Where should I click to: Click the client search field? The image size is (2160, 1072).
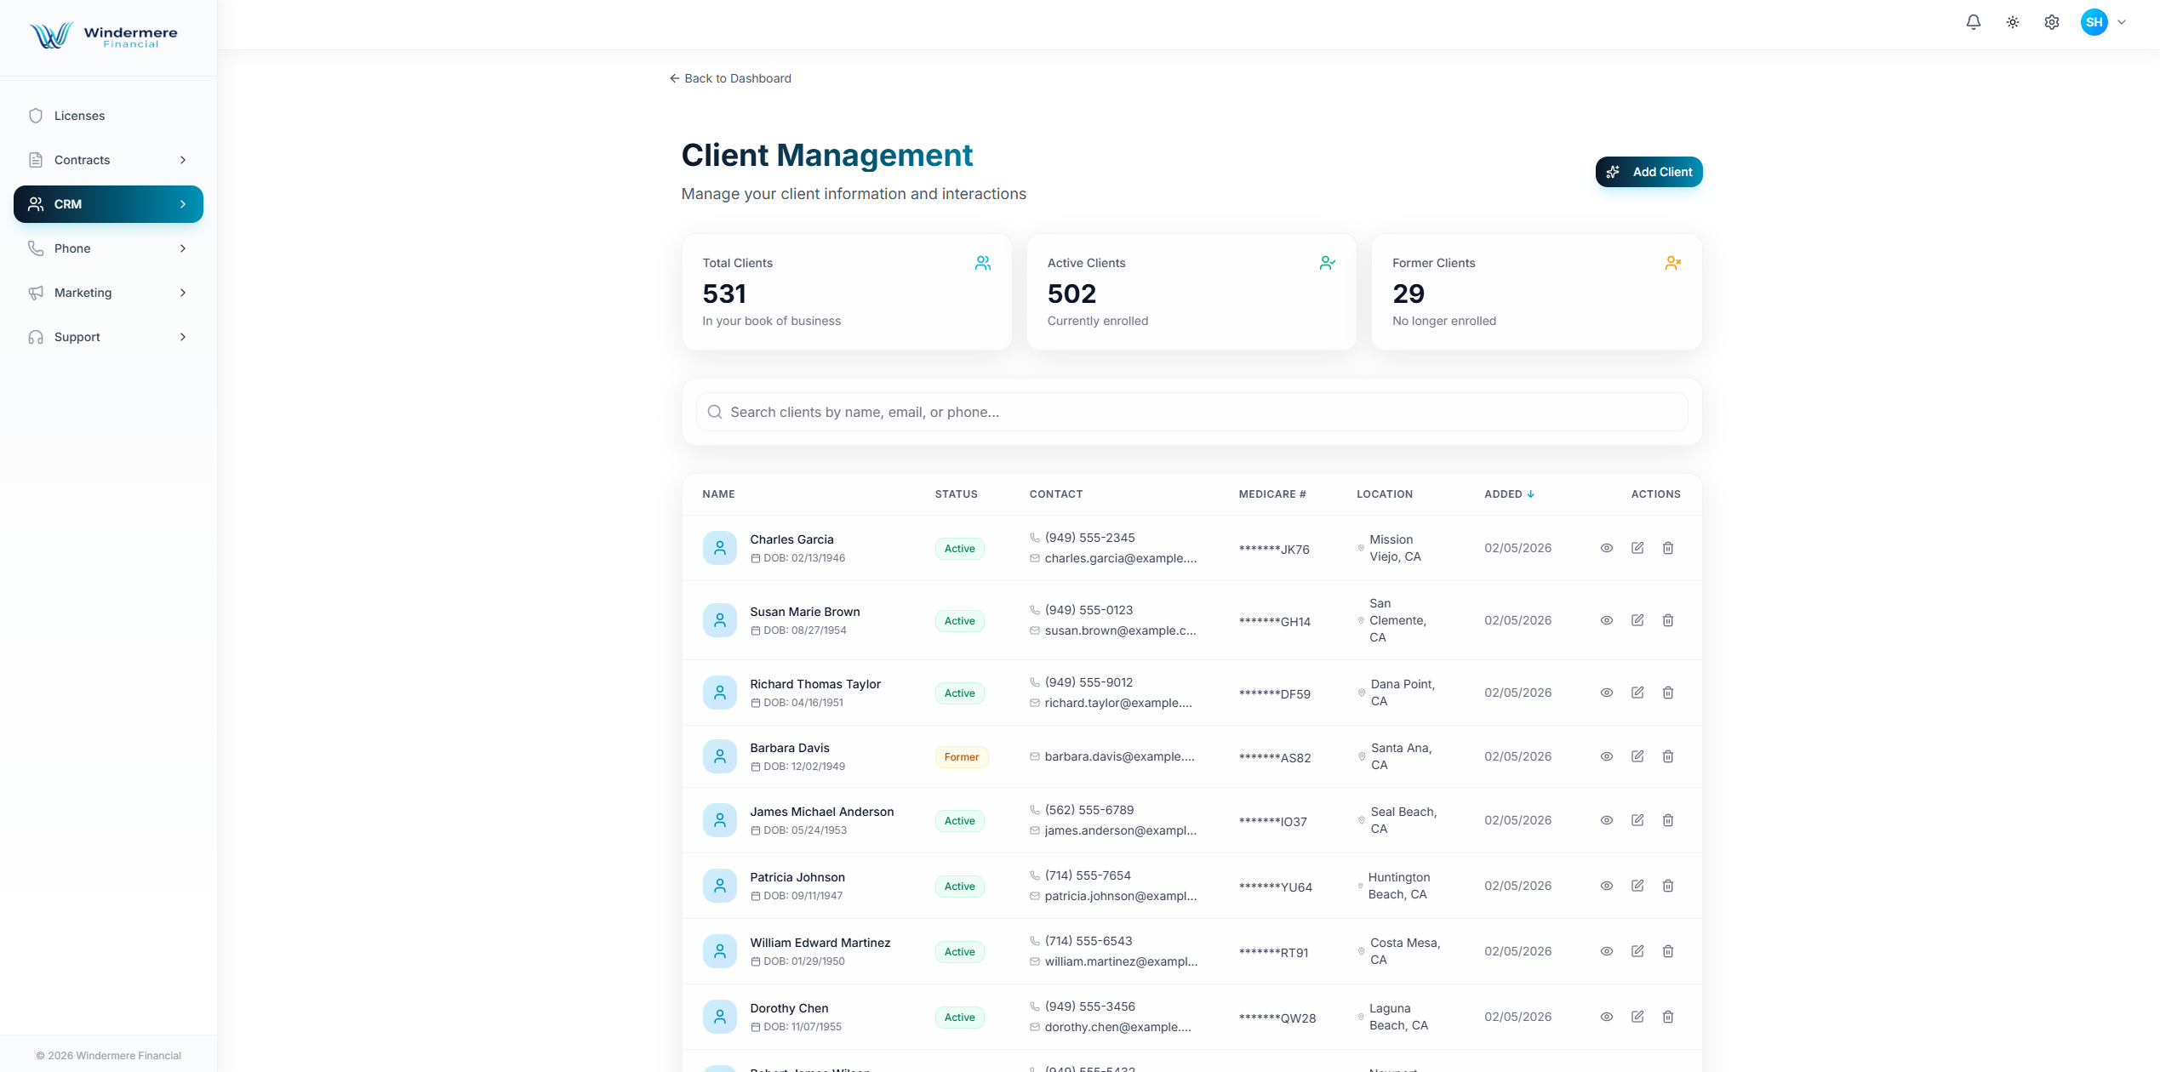pyautogui.click(x=1191, y=412)
